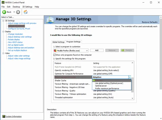
Task: Click the Home icon in toolbar
Action: pos(26,12)
